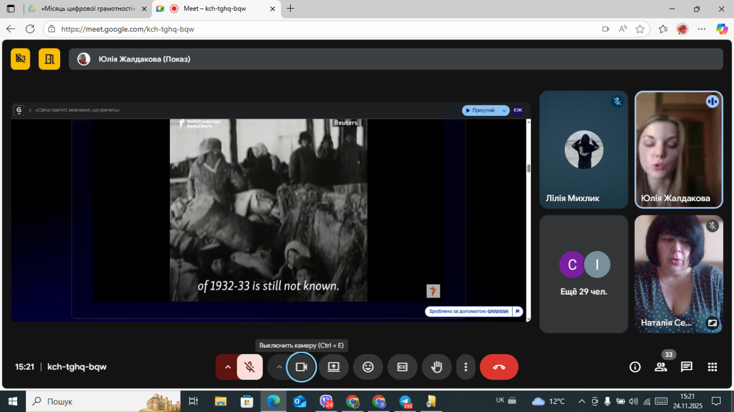The width and height of the screenshot is (734, 412).
Task: Click the Ещё 29 чел. tile
Action: 583,274
